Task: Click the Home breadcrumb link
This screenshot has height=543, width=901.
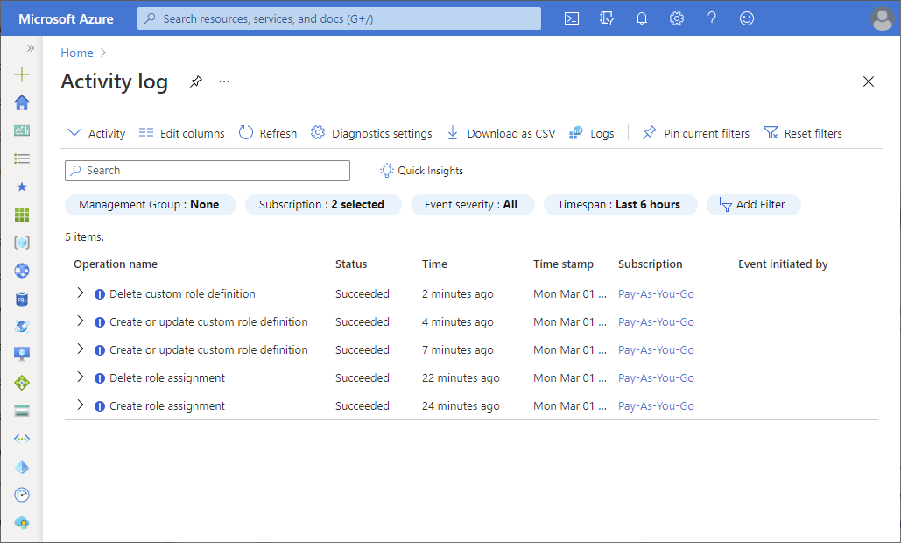Action: (77, 53)
